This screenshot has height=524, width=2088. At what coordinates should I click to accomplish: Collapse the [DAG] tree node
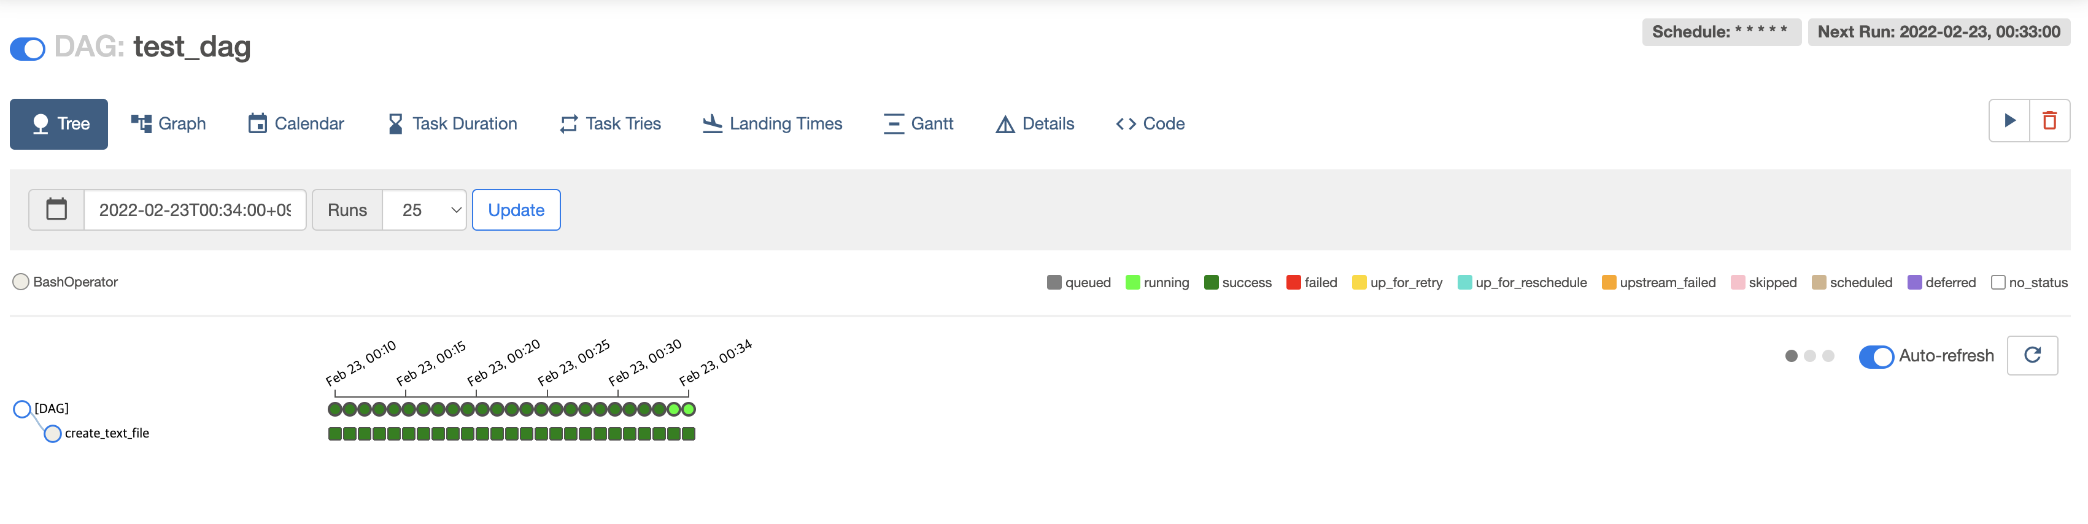point(22,409)
